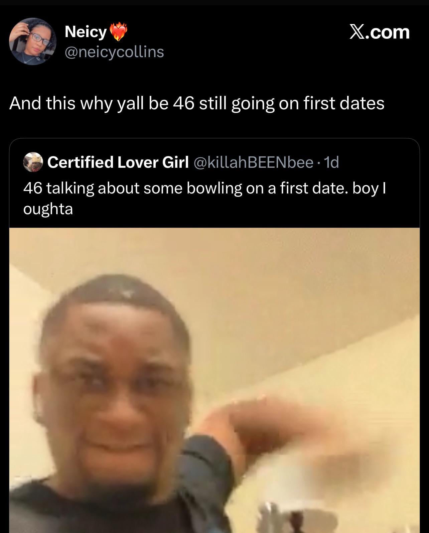Click the Neicy display name

86,32
